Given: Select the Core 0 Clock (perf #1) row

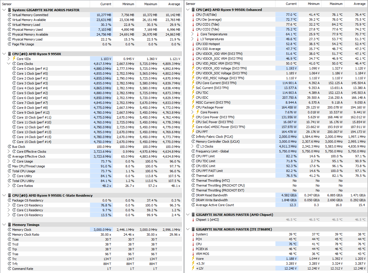Looking at the screenshot, I should (x=91, y=69).
